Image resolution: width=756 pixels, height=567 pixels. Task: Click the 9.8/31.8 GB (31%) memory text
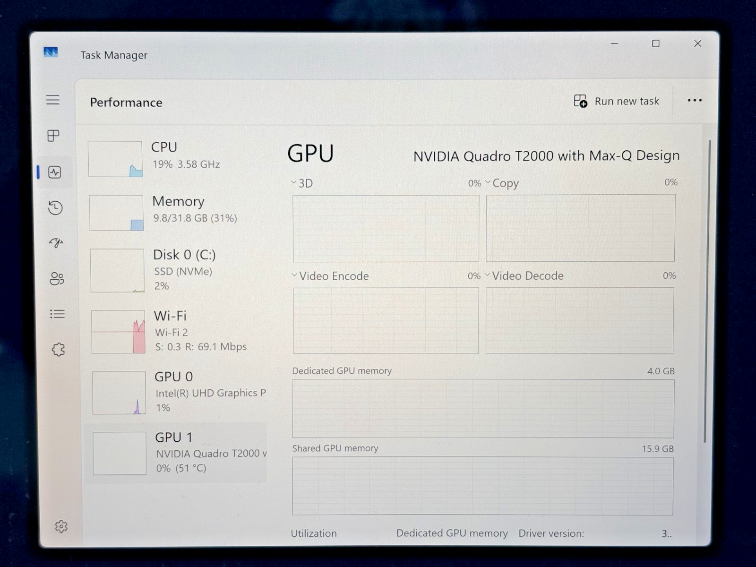195,218
